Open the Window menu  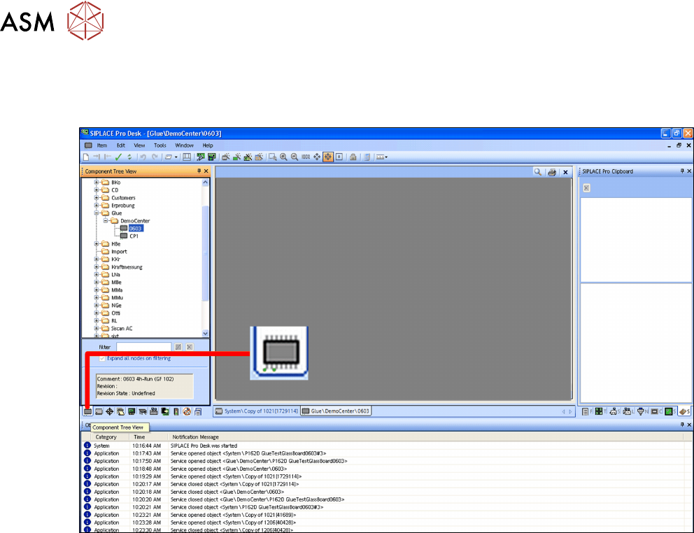pos(184,145)
